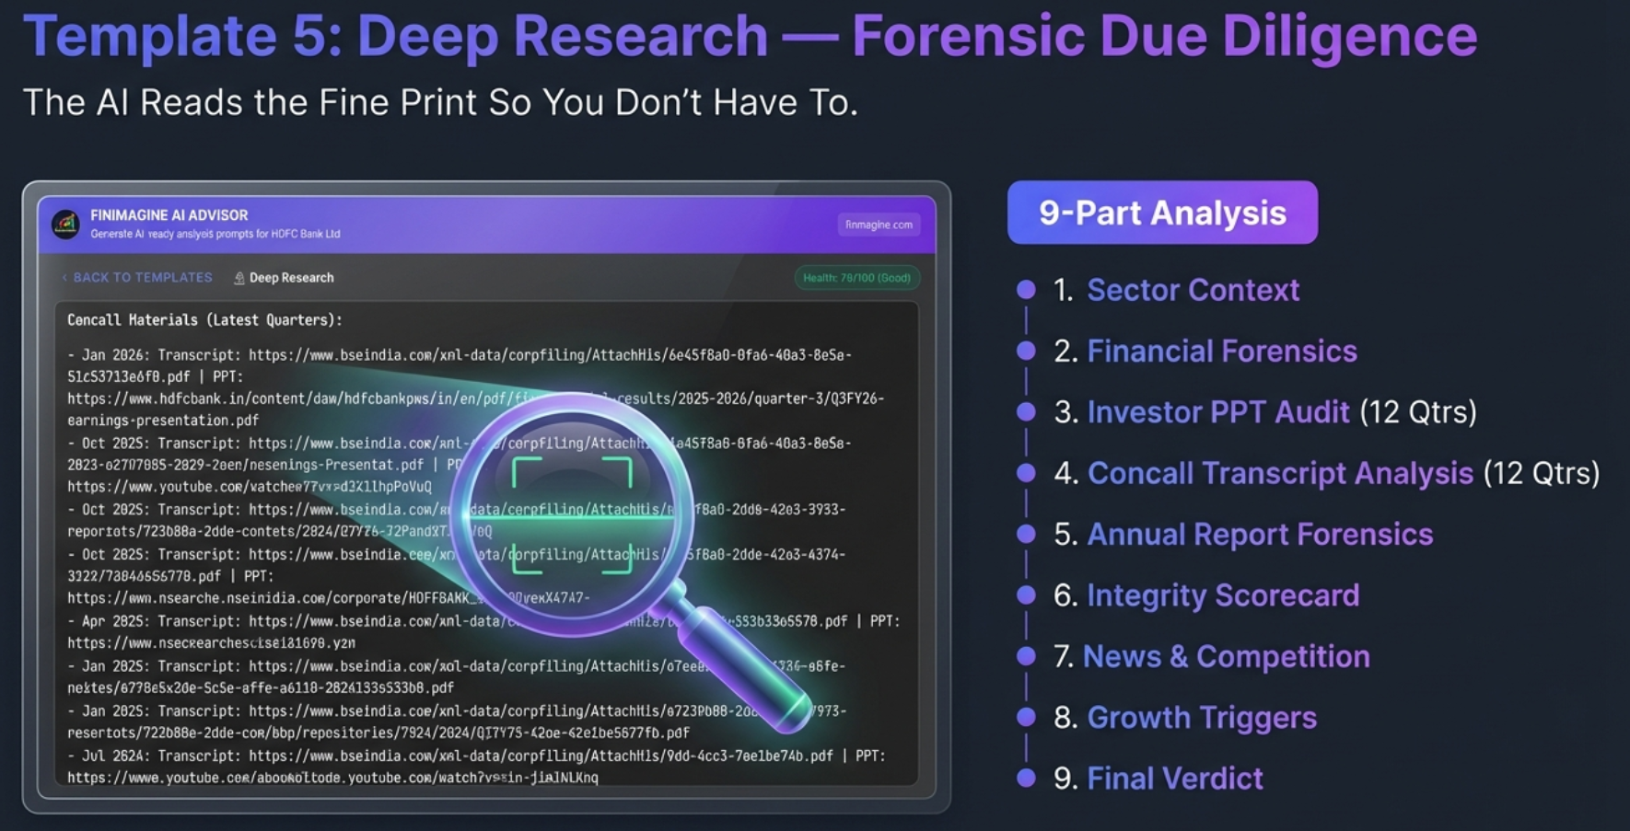Click the Health 78/100 score indicator
This screenshot has width=1630, height=831.
click(x=856, y=277)
